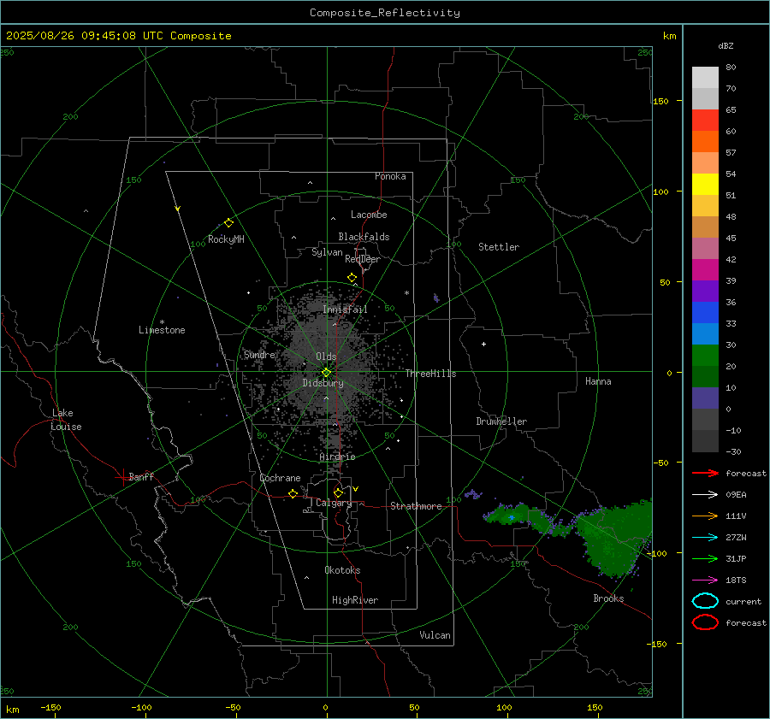Click the asterisk marker above Limestone
Image resolution: width=770 pixels, height=719 pixels.
162,322
